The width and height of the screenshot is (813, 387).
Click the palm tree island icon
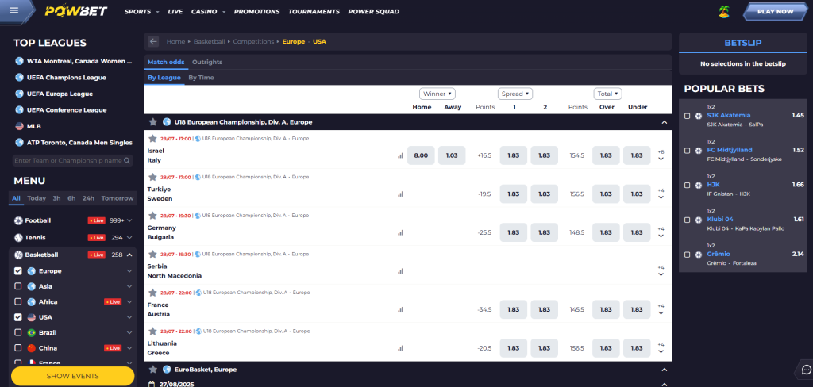pos(724,11)
